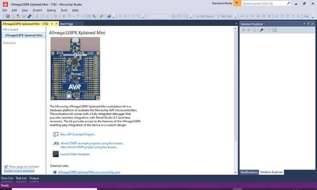The width and height of the screenshot is (317, 190).
Task: Close the ATmega328PB Xplained Mini tab
Action: pyautogui.click(x=57, y=24)
